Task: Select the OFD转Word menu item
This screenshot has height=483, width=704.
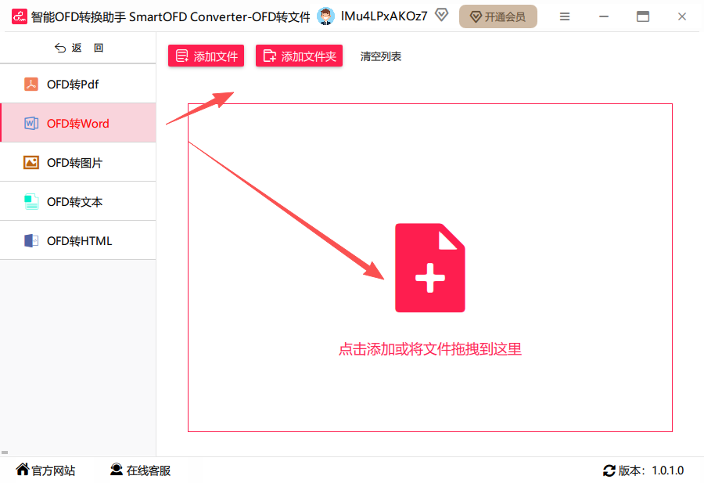Action: pos(78,123)
